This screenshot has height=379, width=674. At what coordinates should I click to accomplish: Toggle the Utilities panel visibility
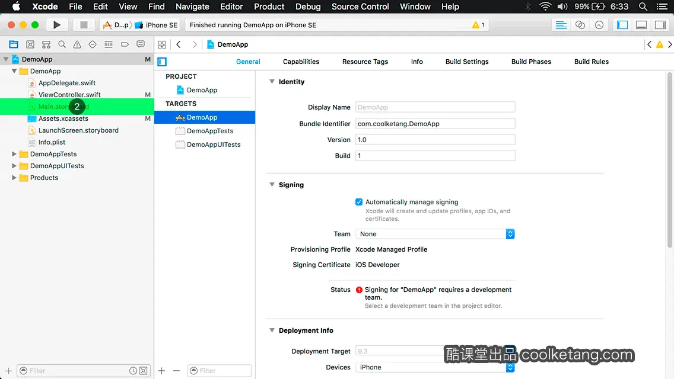tap(660, 25)
